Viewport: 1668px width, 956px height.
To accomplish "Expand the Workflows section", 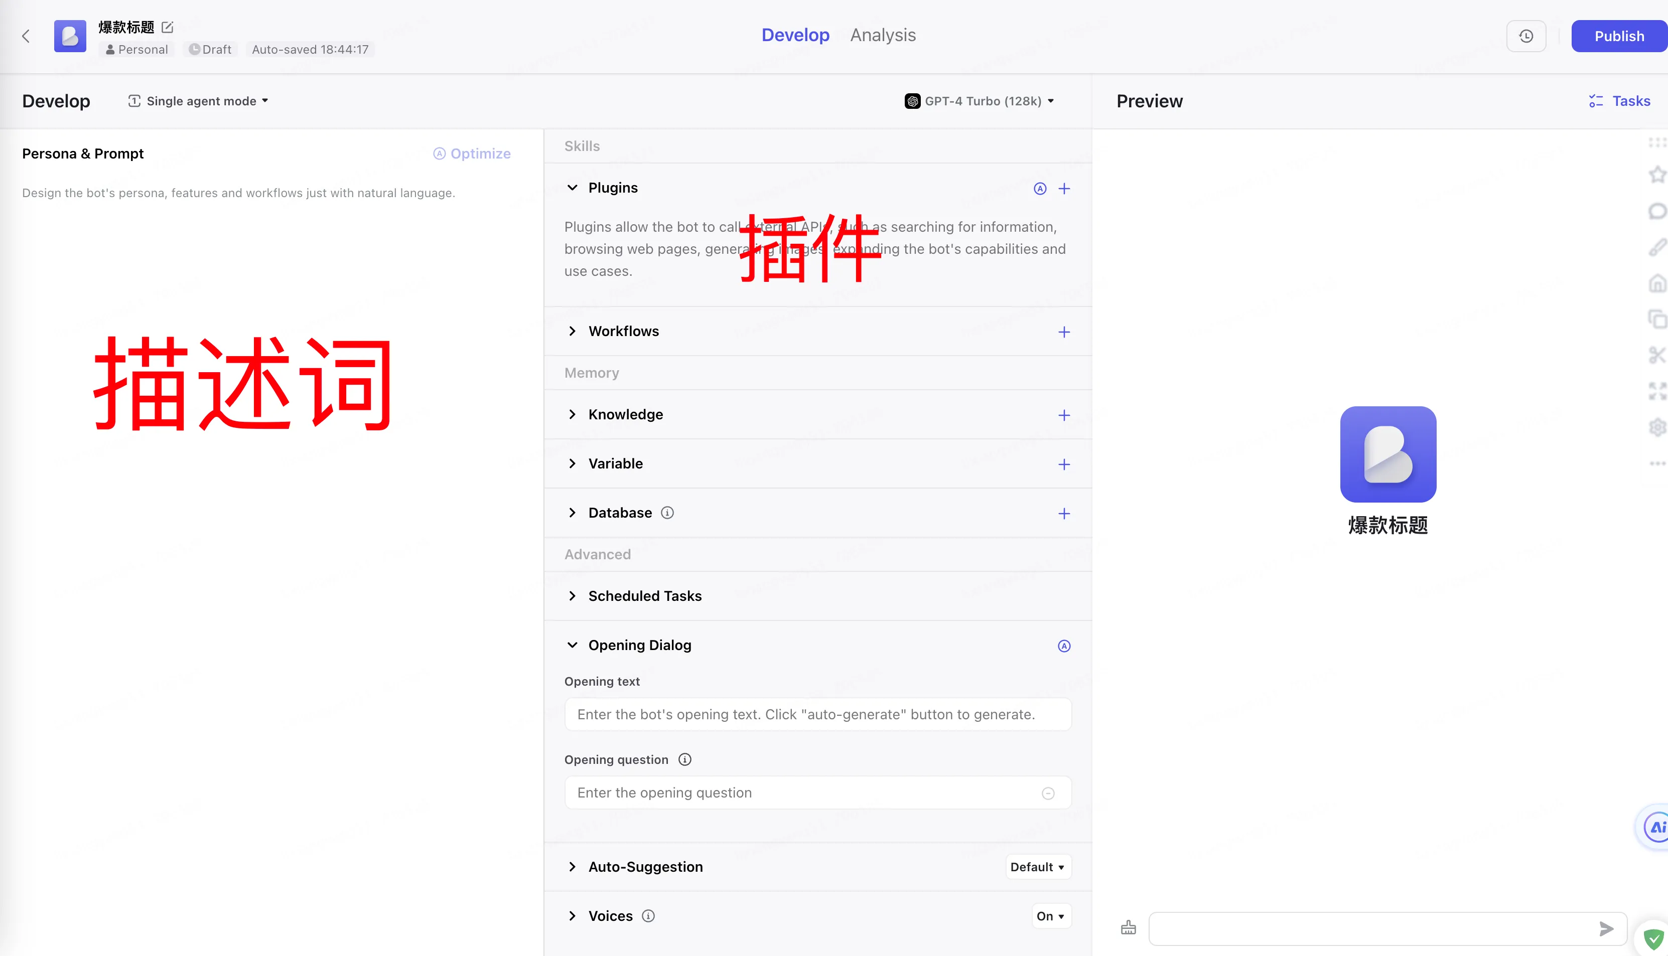I will coord(572,331).
